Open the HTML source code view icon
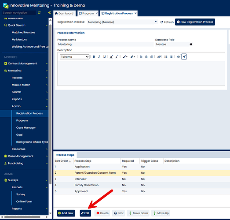The height and width of the screenshot is (220, 230). click(179, 57)
